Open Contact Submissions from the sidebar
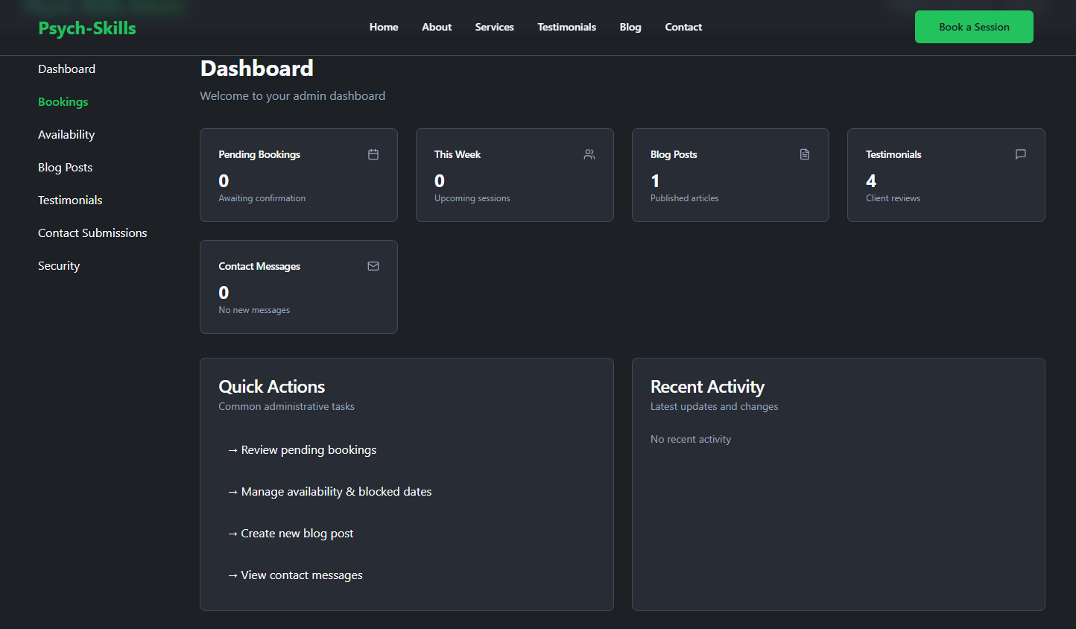The width and height of the screenshot is (1076, 629). pyautogui.click(x=92, y=233)
